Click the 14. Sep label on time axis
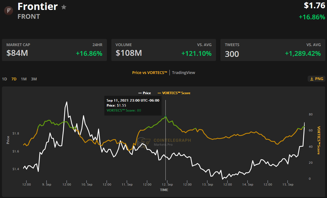The height and width of the screenshot is (198, 327). [x=248, y=184]
